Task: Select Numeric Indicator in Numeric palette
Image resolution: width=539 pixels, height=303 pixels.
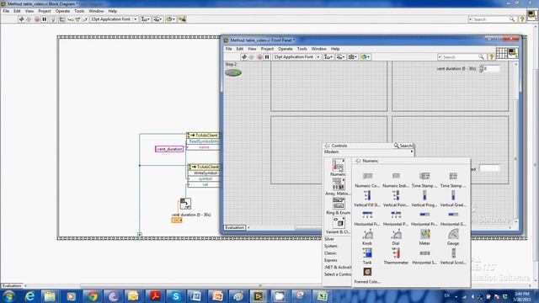Action: tap(396, 179)
